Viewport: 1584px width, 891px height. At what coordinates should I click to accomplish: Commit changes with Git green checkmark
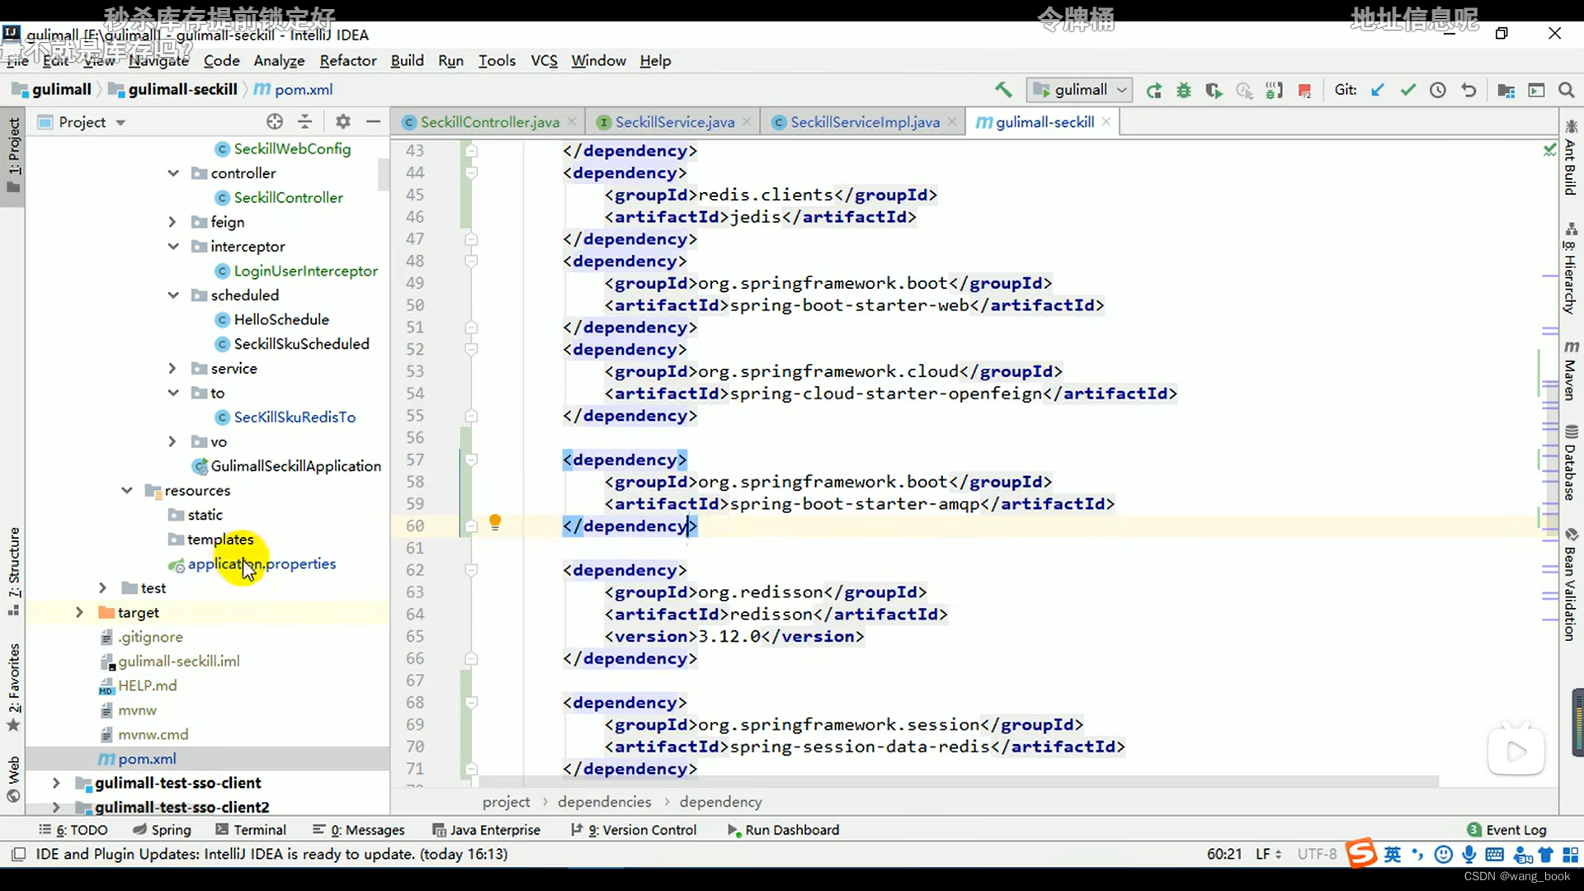point(1408,90)
